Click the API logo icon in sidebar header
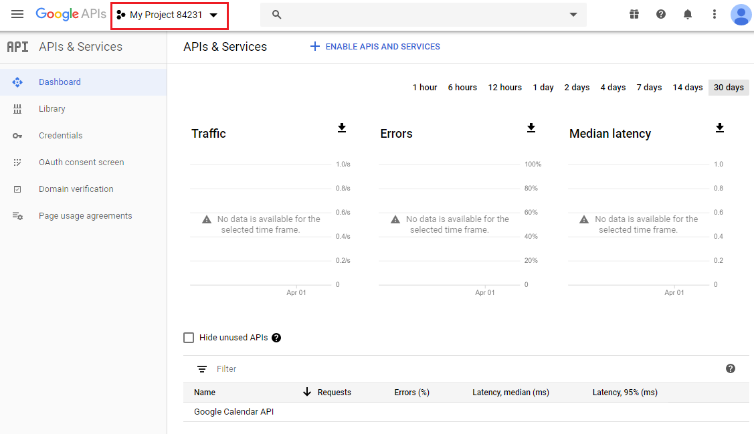 [18, 47]
